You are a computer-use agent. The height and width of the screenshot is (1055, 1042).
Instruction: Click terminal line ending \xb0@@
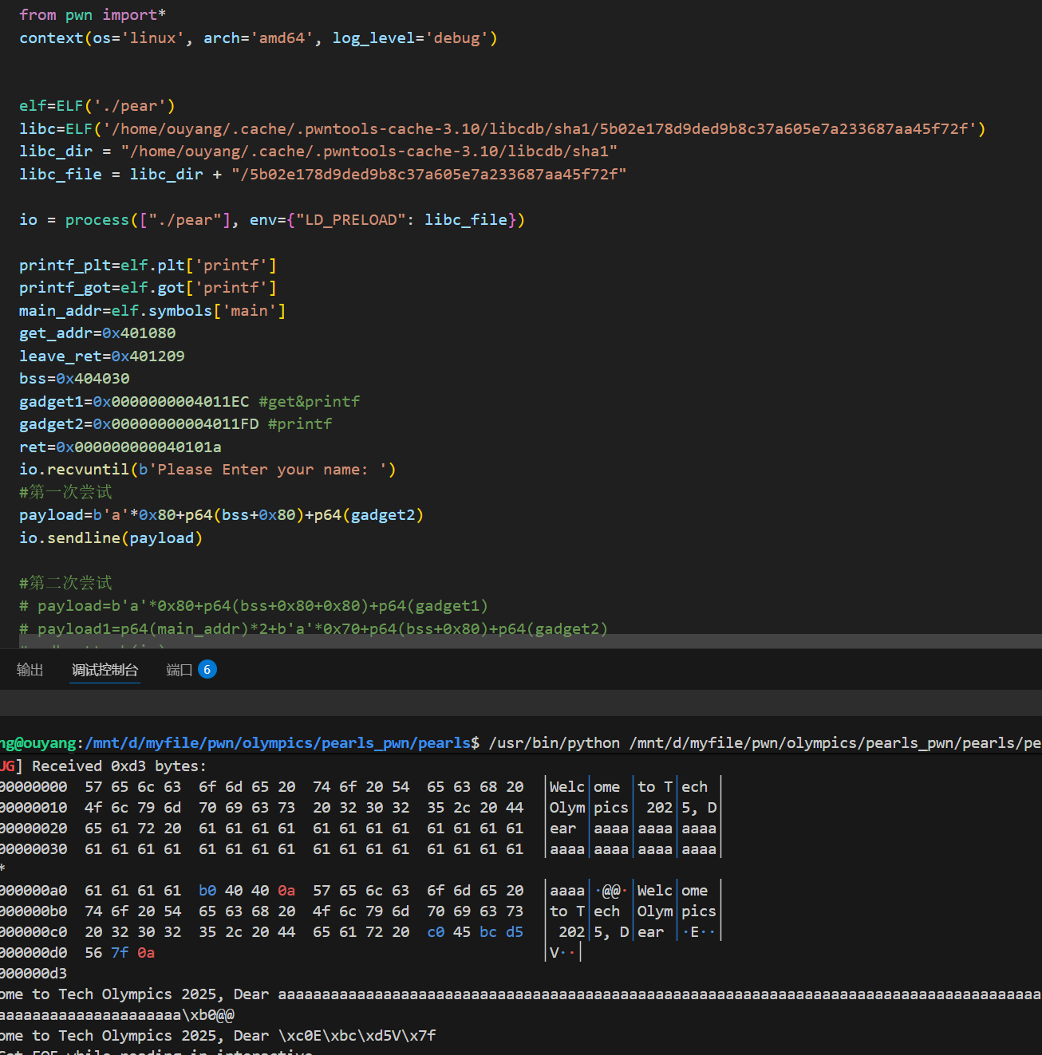[x=117, y=1015]
